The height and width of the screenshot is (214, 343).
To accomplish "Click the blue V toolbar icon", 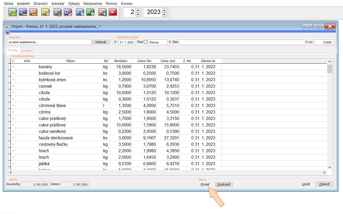I will (23, 12).
